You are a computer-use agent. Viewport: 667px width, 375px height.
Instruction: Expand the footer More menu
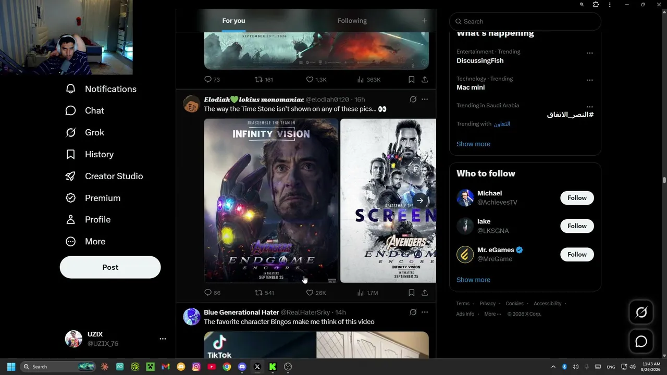(x=492, y=314)
